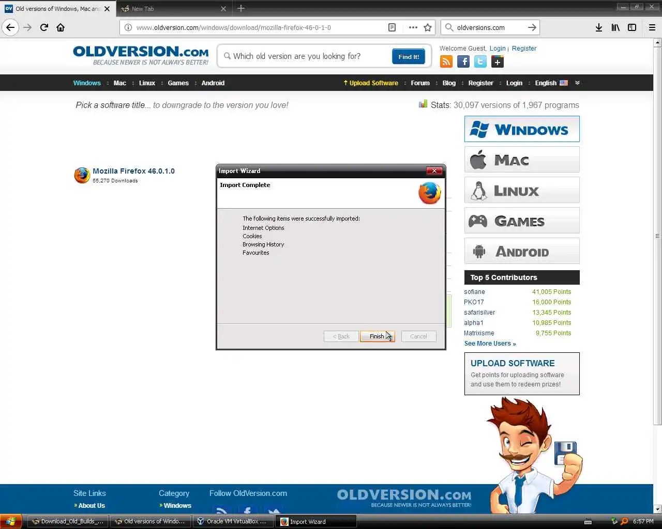Screen dimensions: 662x529
Task: Click the Android platform banner button
Action: tap(522, 251)
